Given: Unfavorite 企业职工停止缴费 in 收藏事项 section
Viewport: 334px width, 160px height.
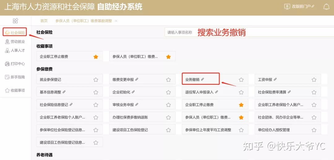Looking at the screenshot, I should coord(96,57).
